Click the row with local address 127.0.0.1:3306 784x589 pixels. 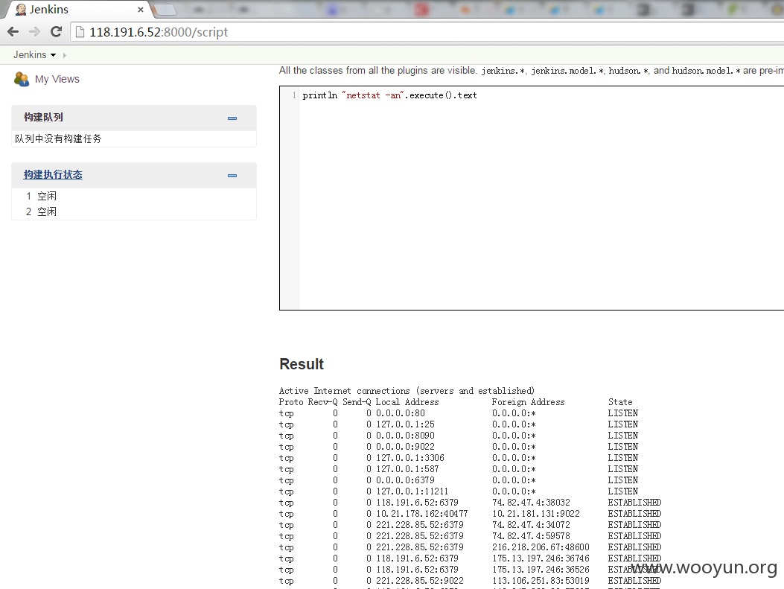coord(459,457)
